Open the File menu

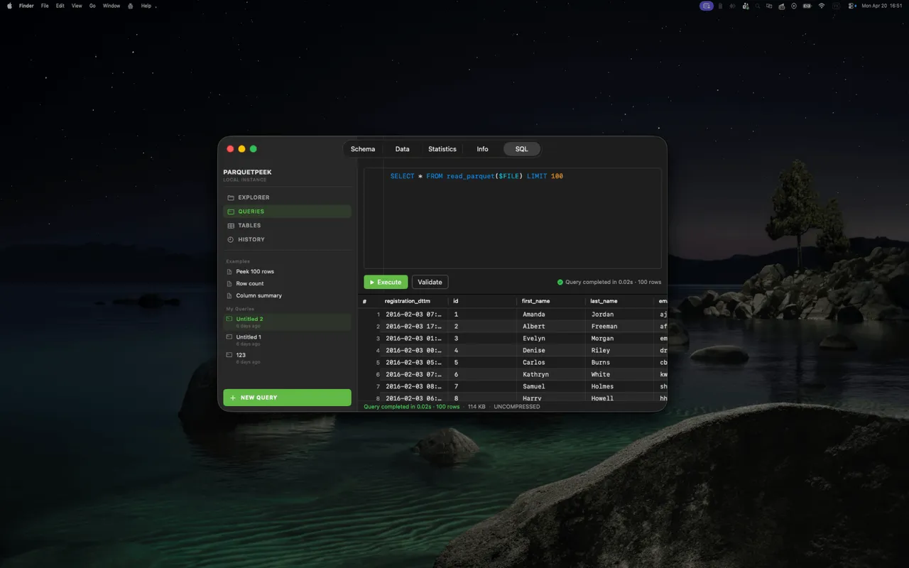(45, 6)
